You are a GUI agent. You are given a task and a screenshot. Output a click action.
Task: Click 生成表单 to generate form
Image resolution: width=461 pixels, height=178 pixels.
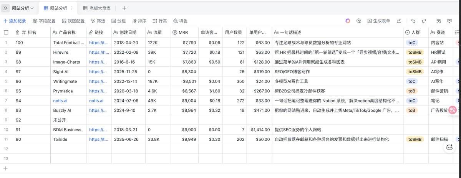tap(379, 21)
